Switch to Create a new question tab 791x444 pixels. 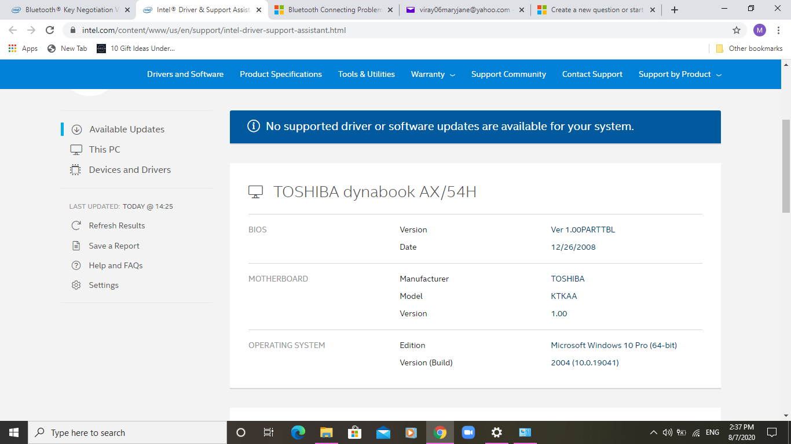tap(596, 10)
